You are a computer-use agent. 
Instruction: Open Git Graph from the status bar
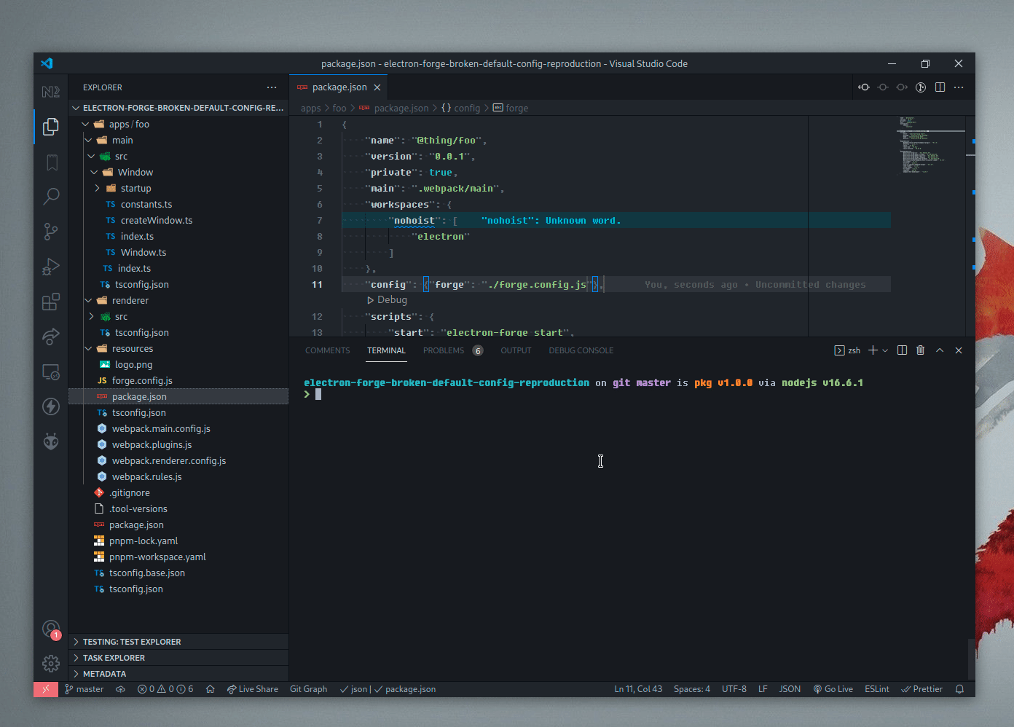308,688
